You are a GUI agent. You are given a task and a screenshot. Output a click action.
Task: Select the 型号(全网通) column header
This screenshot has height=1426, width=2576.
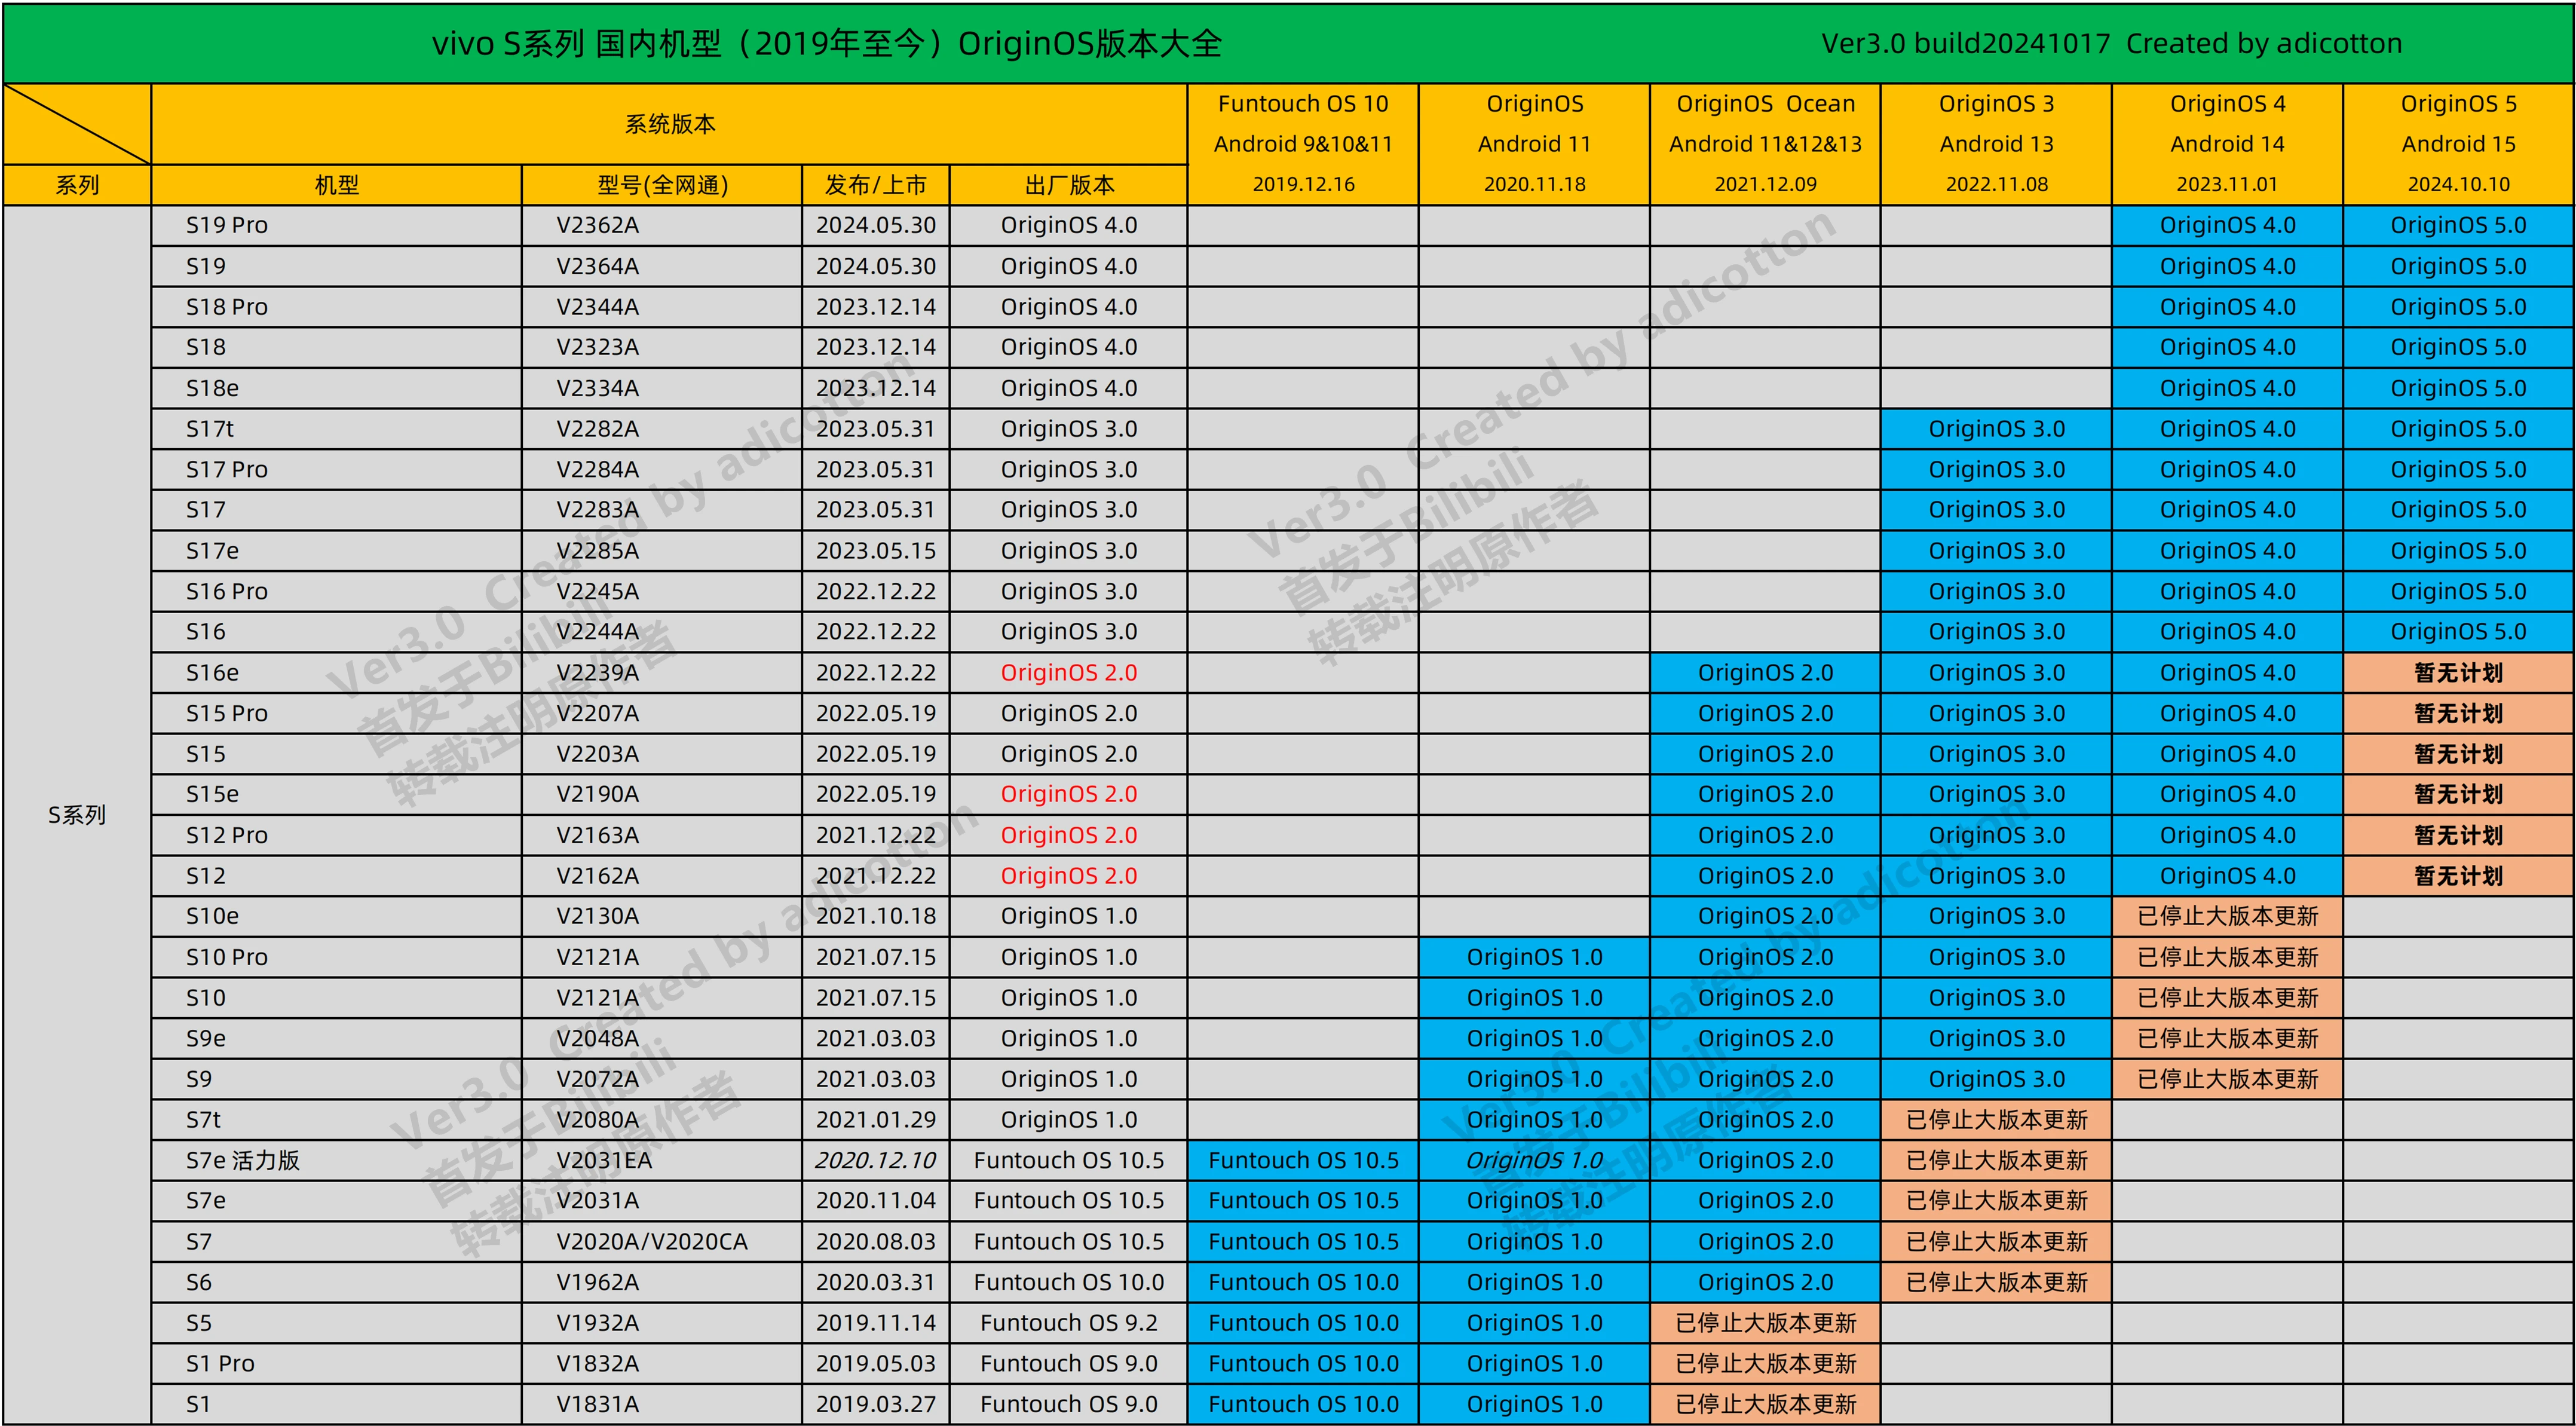(662, 185)
